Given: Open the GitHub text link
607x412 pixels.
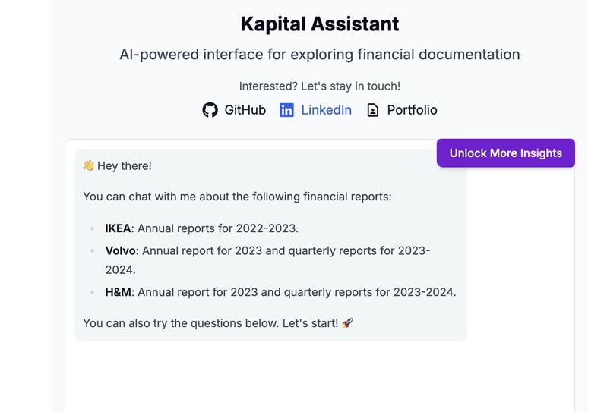Looking at the screenshot, I should point(245,110).
